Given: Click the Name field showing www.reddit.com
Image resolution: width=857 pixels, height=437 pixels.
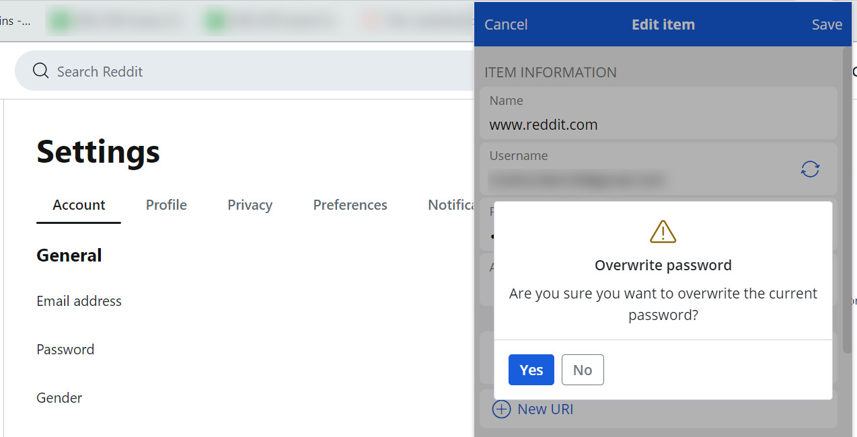Looking at the screenshot, I should pos(543,124).
